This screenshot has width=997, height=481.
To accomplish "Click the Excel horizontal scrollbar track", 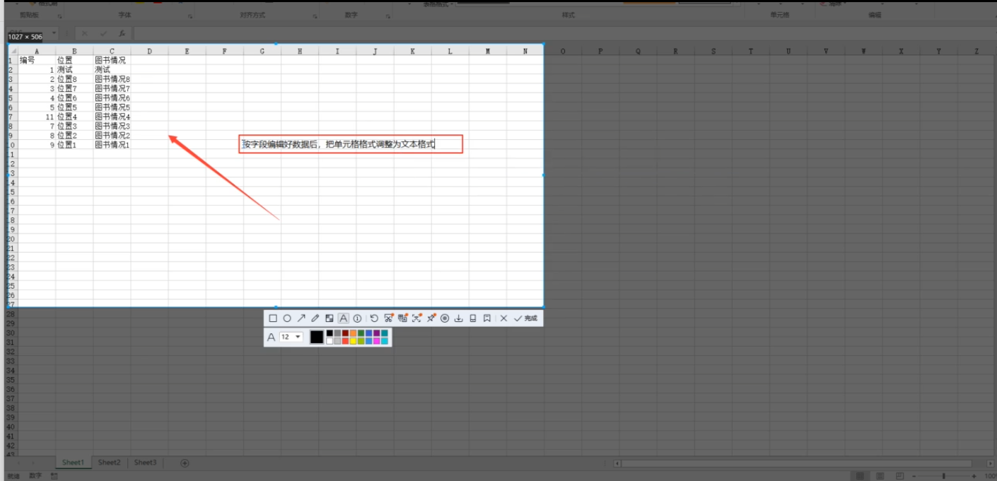I will pyautogui.click(x=803, y=463).
